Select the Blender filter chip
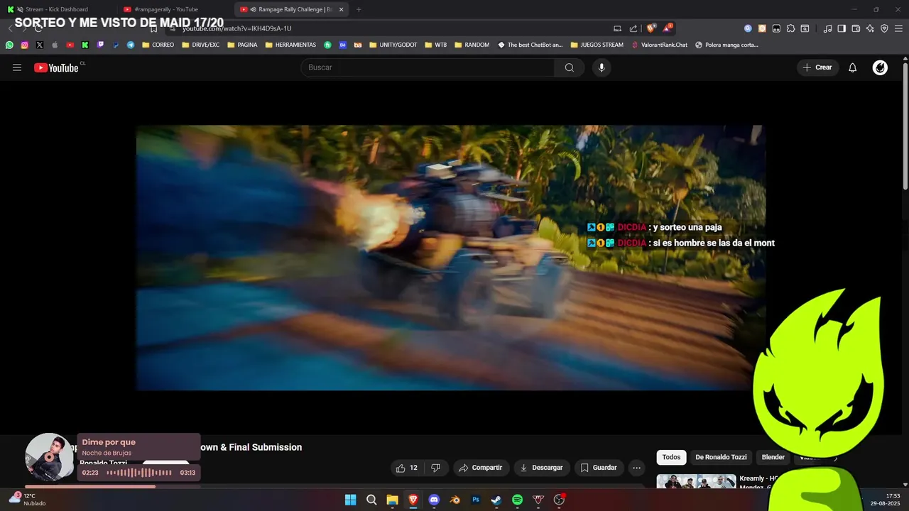This screenshot has width=909, height=511. tap(773, 457)
